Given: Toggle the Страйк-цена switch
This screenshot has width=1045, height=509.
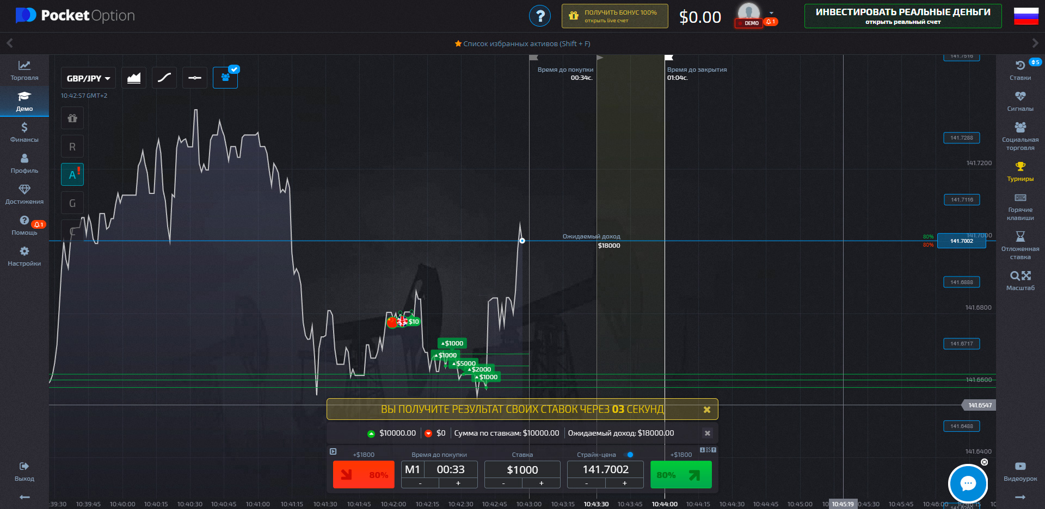Looking at the screenshot, I should (629, 455).
